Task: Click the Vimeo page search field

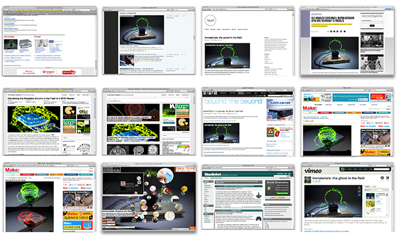Action: [x=382, y=169]
